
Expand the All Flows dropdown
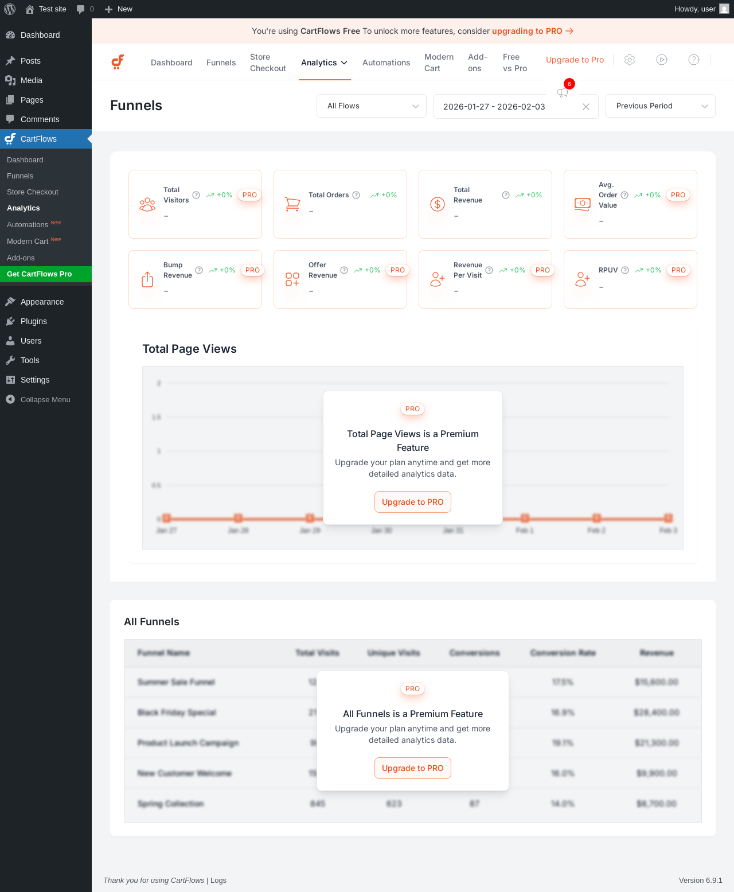372,106
